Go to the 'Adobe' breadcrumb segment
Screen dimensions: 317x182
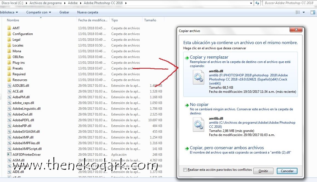(73, 3)
